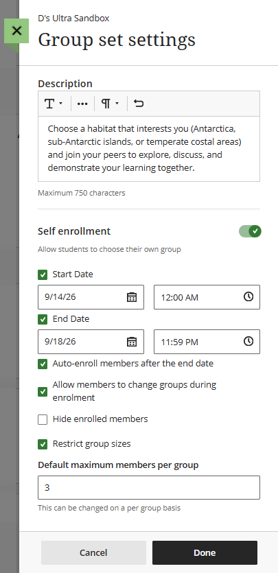Close the Group set settings panel

point(16,31)
